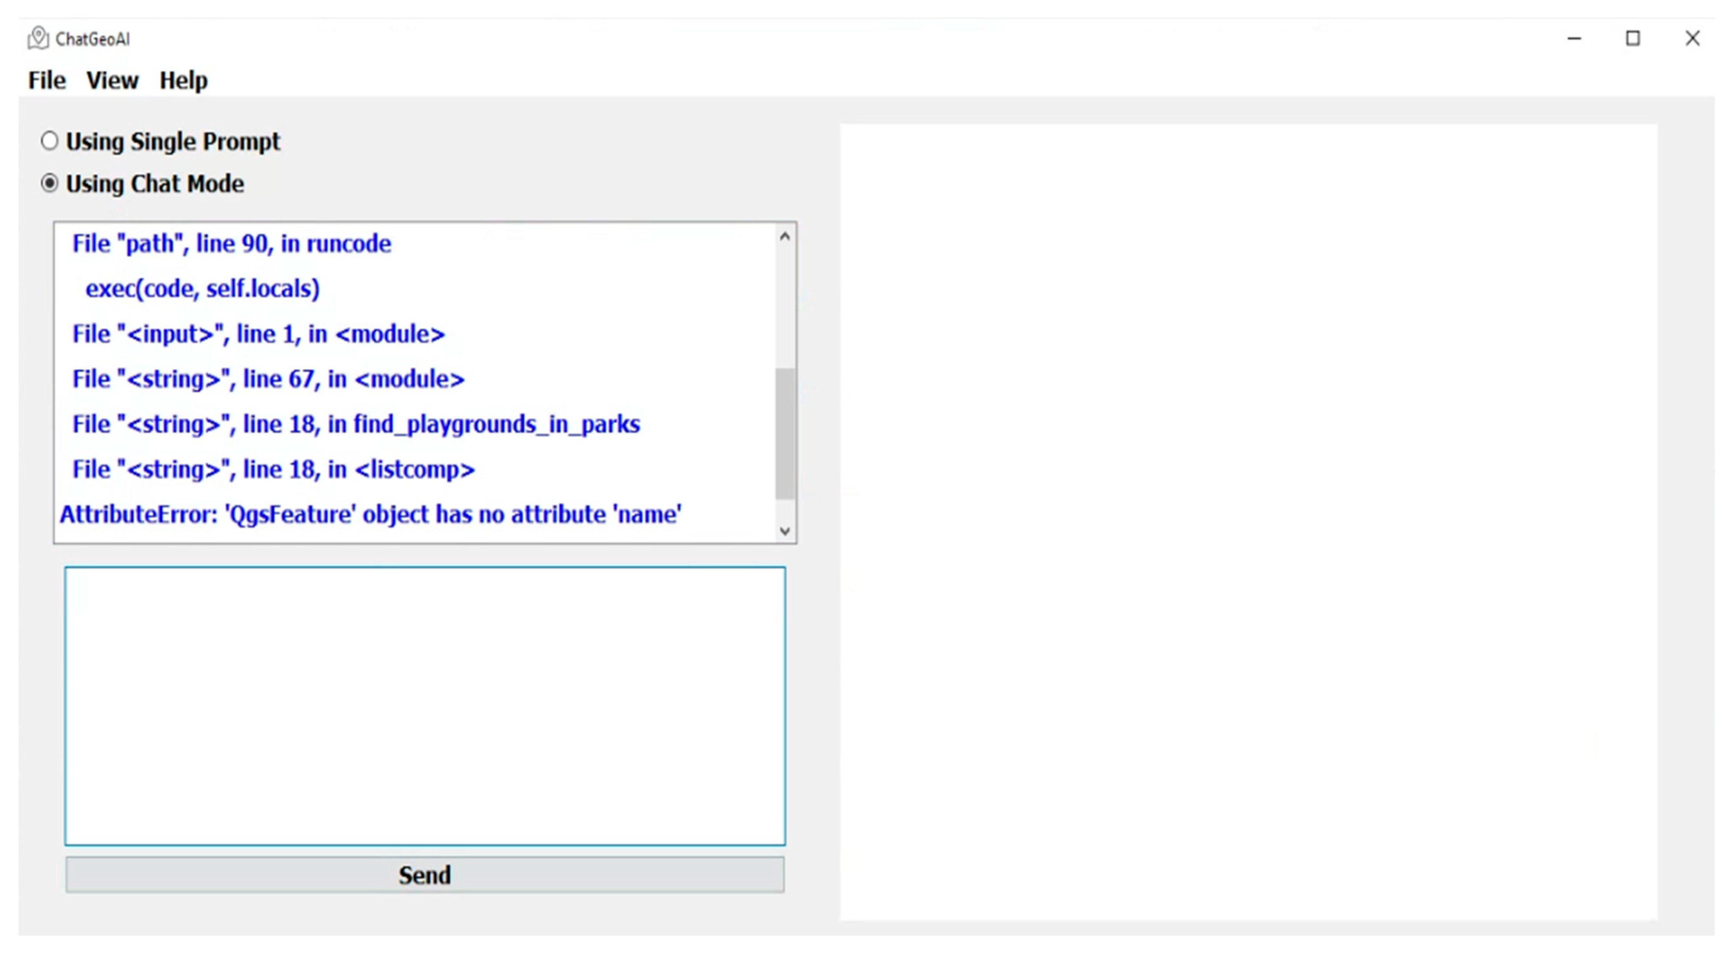The image size is (1729, 955).
Task: Focus the empty message input box
Action: click(425, 705)
